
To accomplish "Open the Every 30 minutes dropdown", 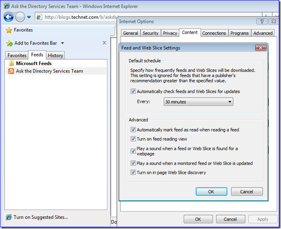I will [x=198, y=102].
